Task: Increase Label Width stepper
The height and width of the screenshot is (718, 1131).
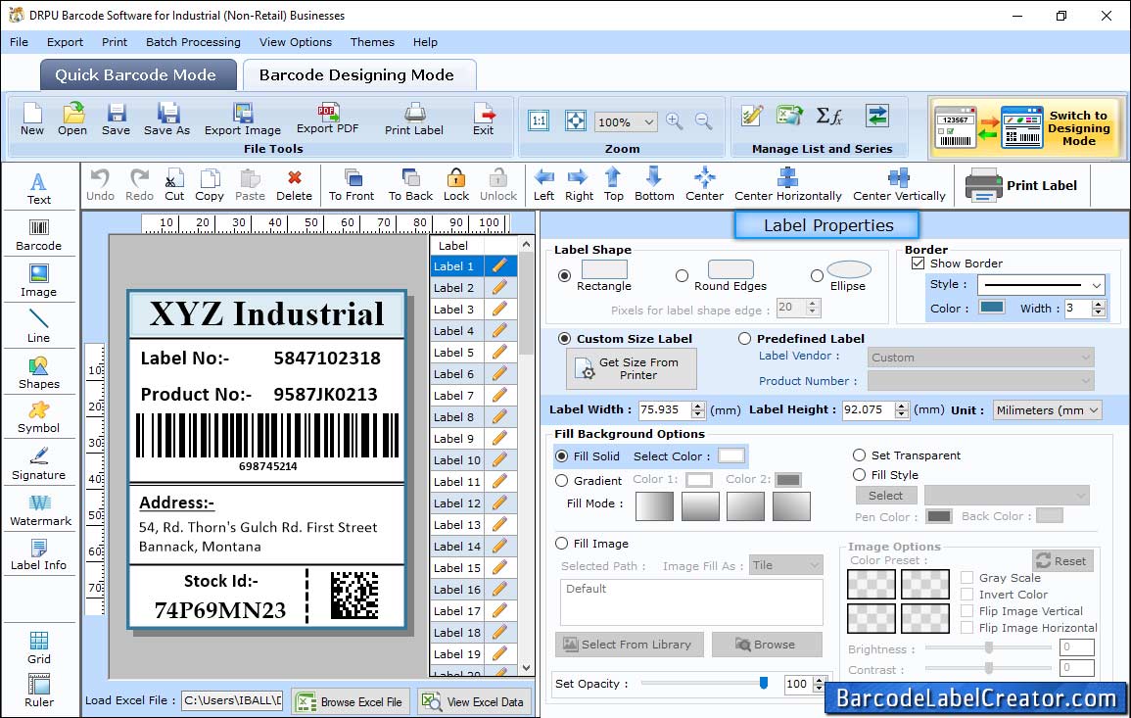Action: [x=697, y=407]
